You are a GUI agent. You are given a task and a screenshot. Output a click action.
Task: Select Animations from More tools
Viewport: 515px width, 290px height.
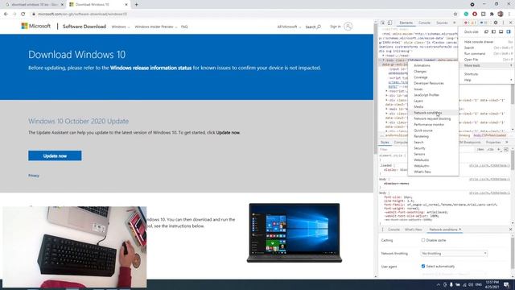point(433,65)
